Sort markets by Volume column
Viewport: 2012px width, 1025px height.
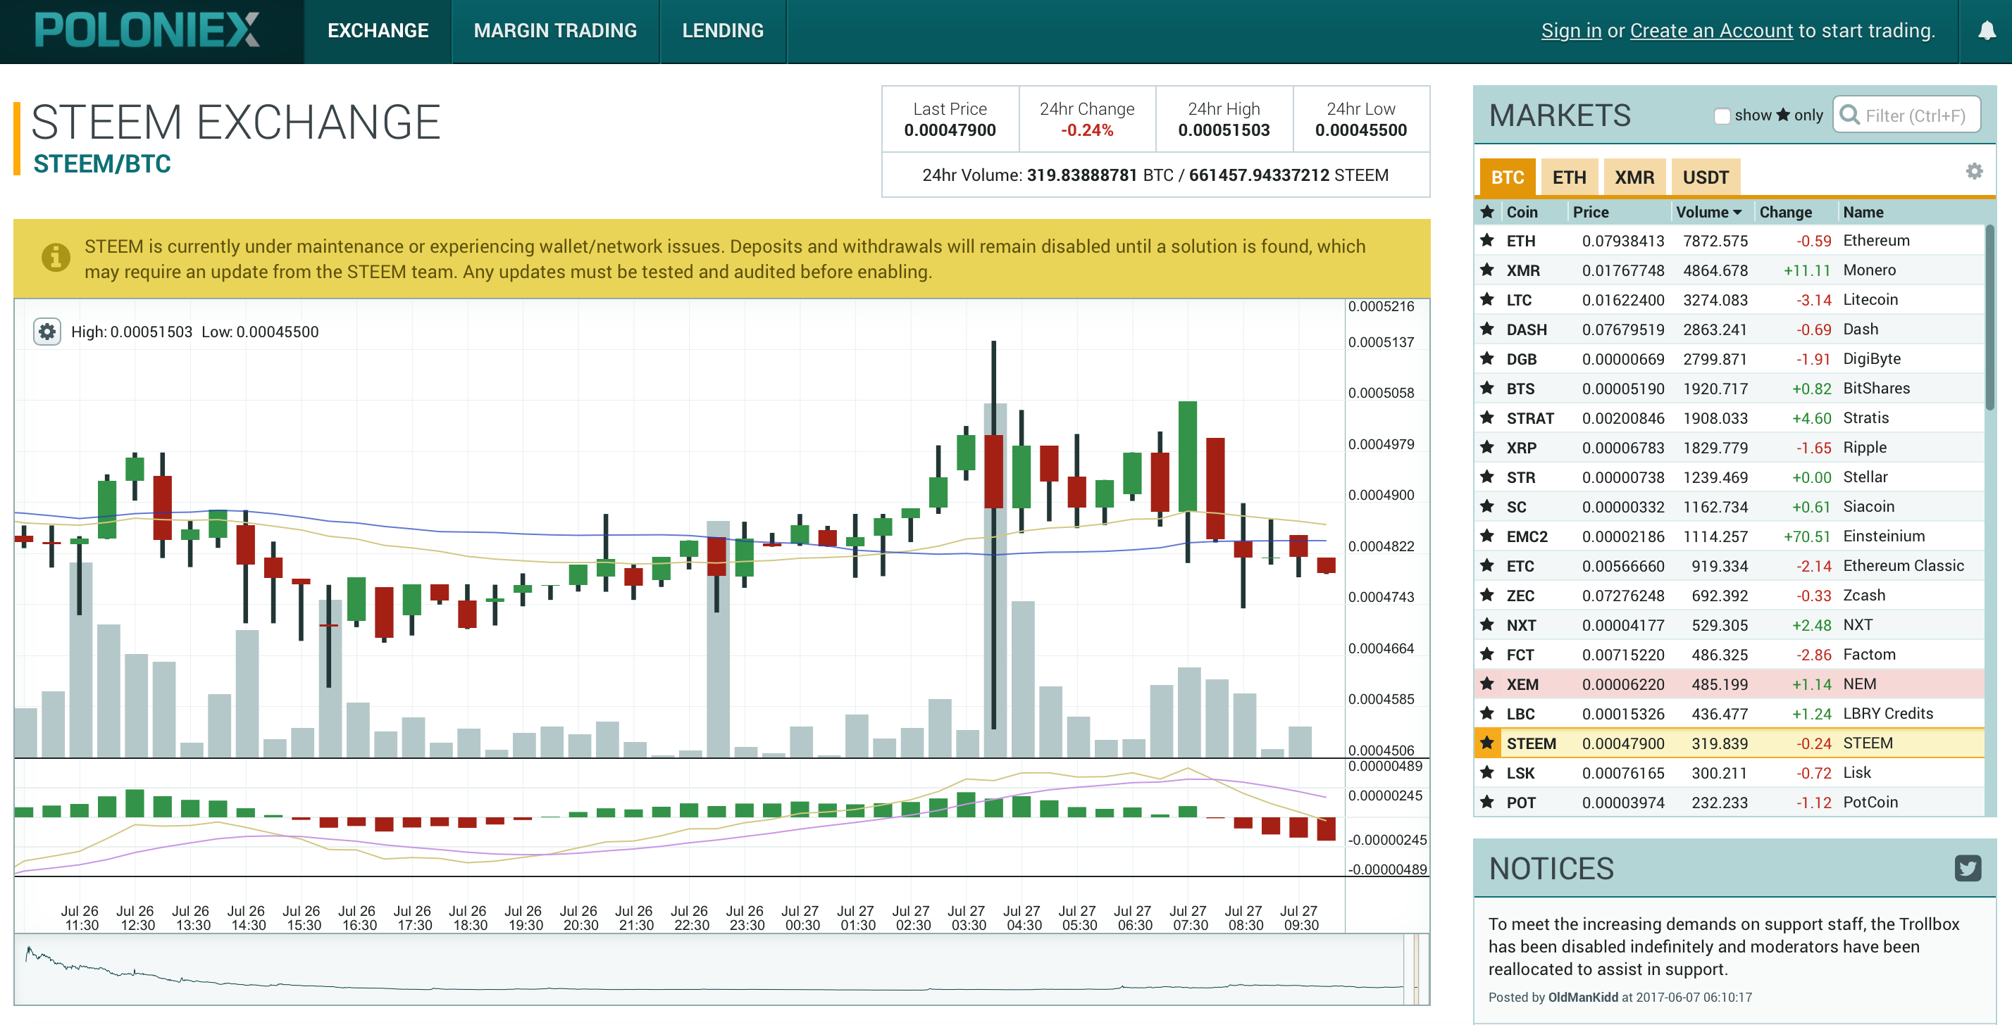coord(1708,212)
